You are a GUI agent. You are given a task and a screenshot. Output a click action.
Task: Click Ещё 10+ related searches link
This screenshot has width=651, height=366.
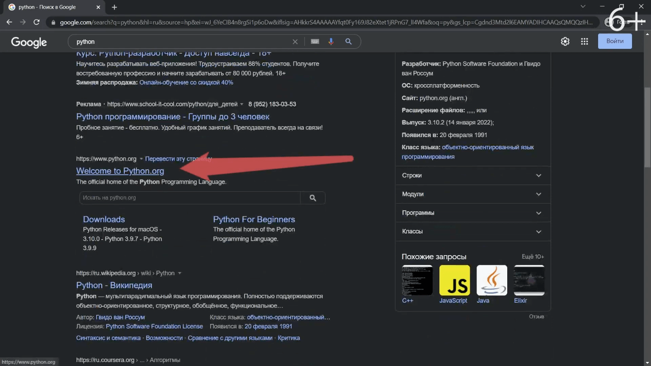point(533,257)
